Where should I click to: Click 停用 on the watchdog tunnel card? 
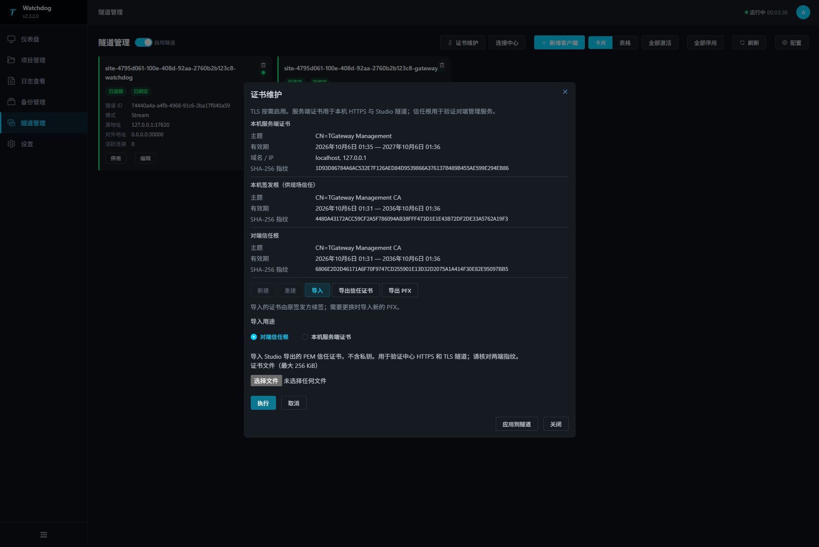tap(116, 159)
